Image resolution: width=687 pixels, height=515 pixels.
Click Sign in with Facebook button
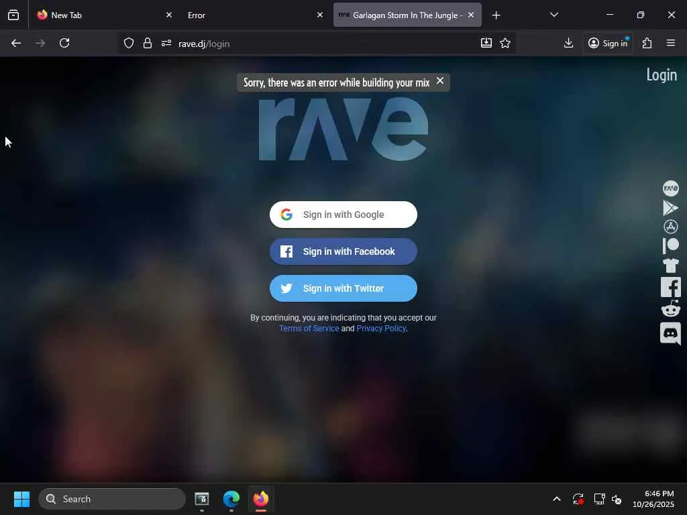click(x=343, y=251)
